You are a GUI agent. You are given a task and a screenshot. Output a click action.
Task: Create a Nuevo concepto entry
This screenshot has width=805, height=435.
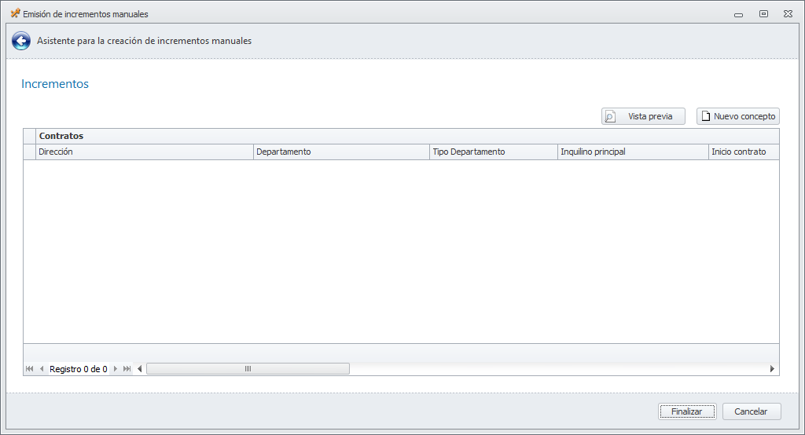[x=737, y=116]
